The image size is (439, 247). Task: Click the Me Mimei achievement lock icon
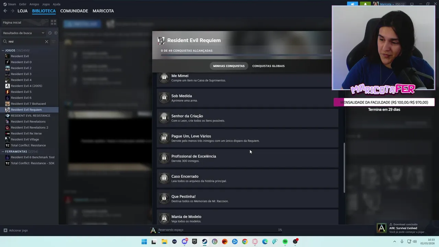164,78
